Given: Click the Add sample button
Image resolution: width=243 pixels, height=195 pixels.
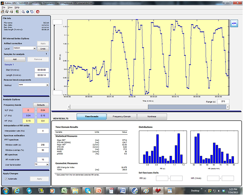Looking at the screenshot, I should pos(15,59).
